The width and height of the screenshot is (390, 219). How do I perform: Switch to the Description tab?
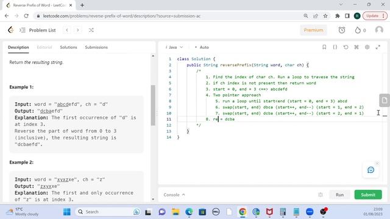(x=18, y=47)
